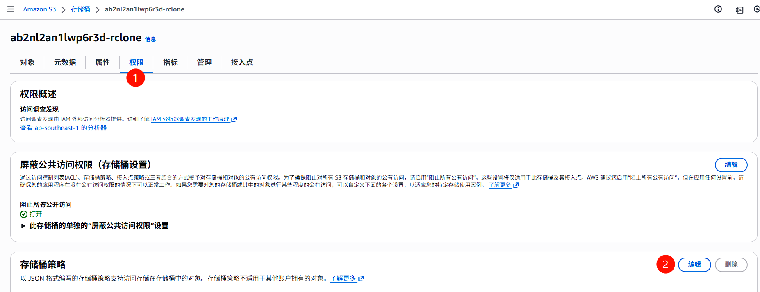Click 编辑 button for 存储桶策略
Viewport: 760px width, 292px height.
coord(694,265)
